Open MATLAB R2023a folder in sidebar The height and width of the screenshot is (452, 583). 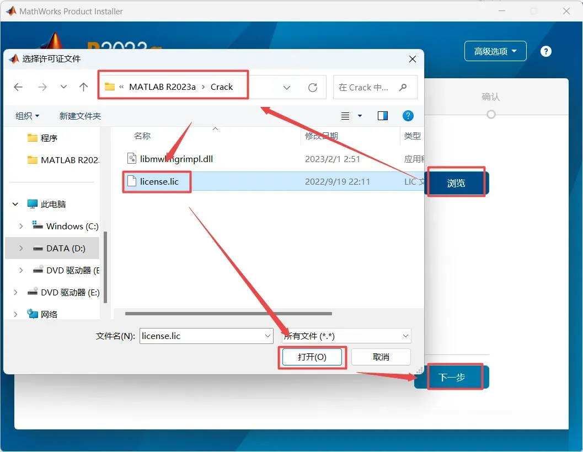[63, 160]
